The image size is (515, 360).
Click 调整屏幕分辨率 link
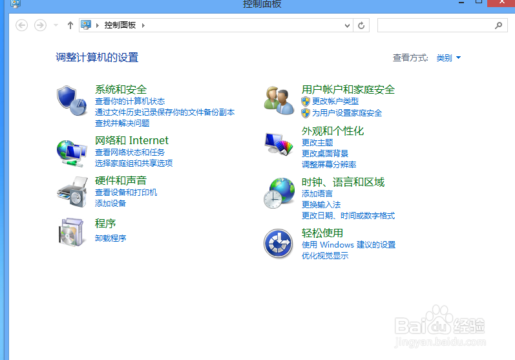coord(329,164)
